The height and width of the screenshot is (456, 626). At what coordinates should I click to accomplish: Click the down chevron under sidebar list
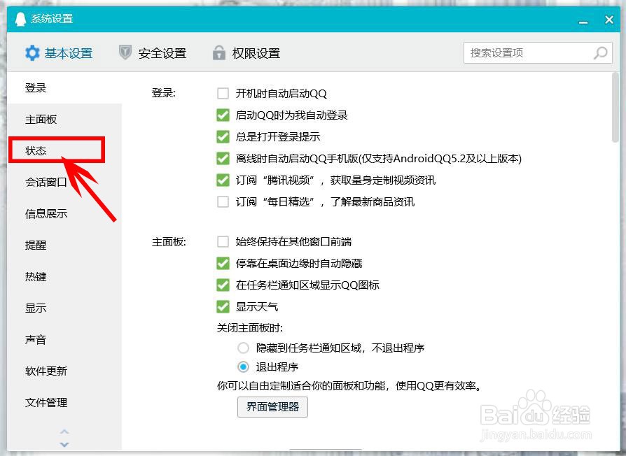(x=64, y=444)
